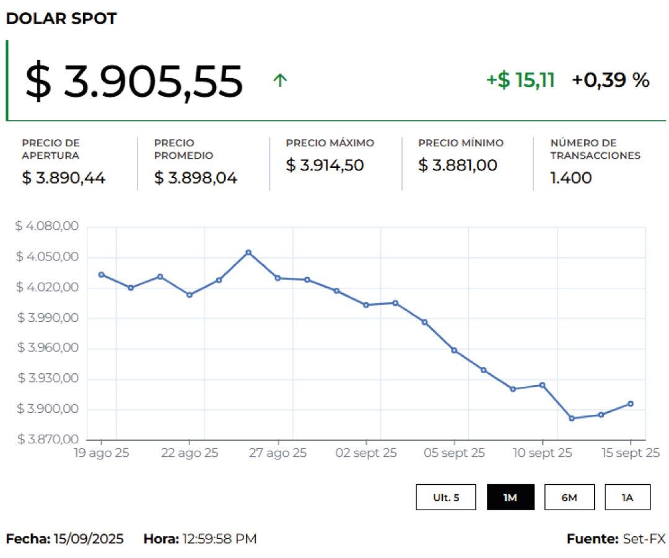This screenshot has width=669, height=558.
Task: Click the +$ 15,11 change value
Action: [x=520, y=80]
